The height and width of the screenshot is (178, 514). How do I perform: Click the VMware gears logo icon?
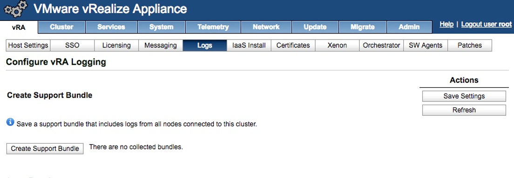pyautogui.click(x=16, y=9)
